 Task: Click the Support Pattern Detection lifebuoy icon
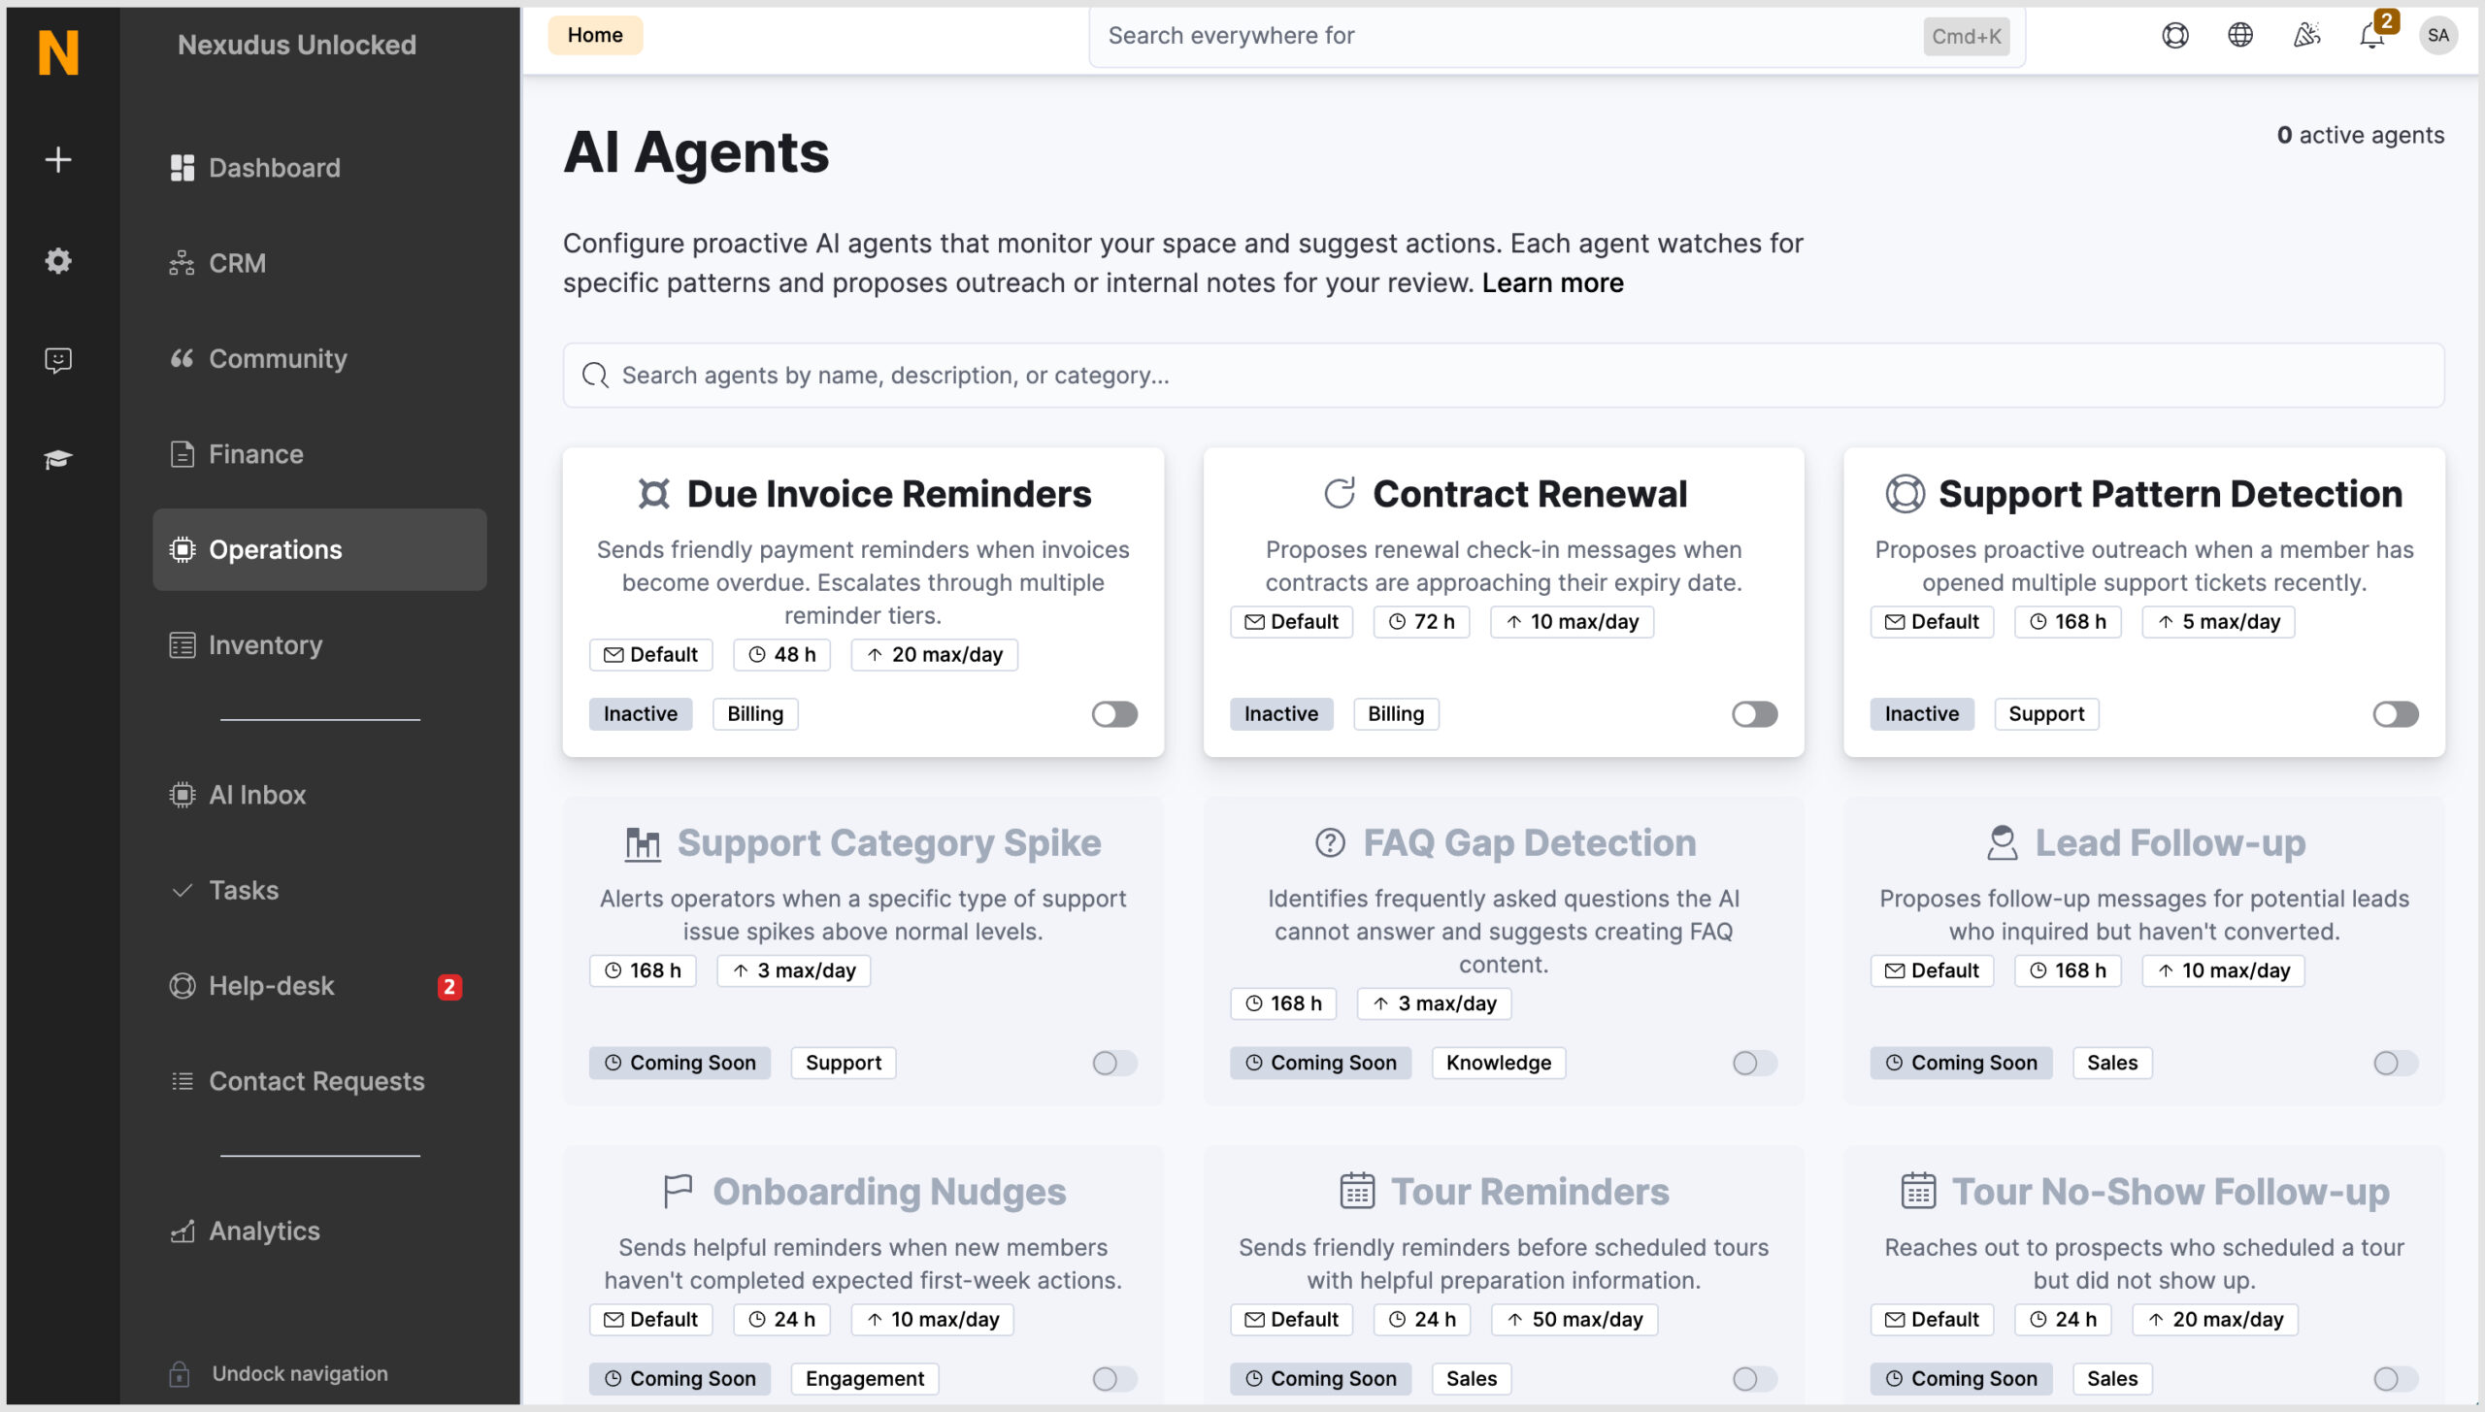coord(1905,494)
